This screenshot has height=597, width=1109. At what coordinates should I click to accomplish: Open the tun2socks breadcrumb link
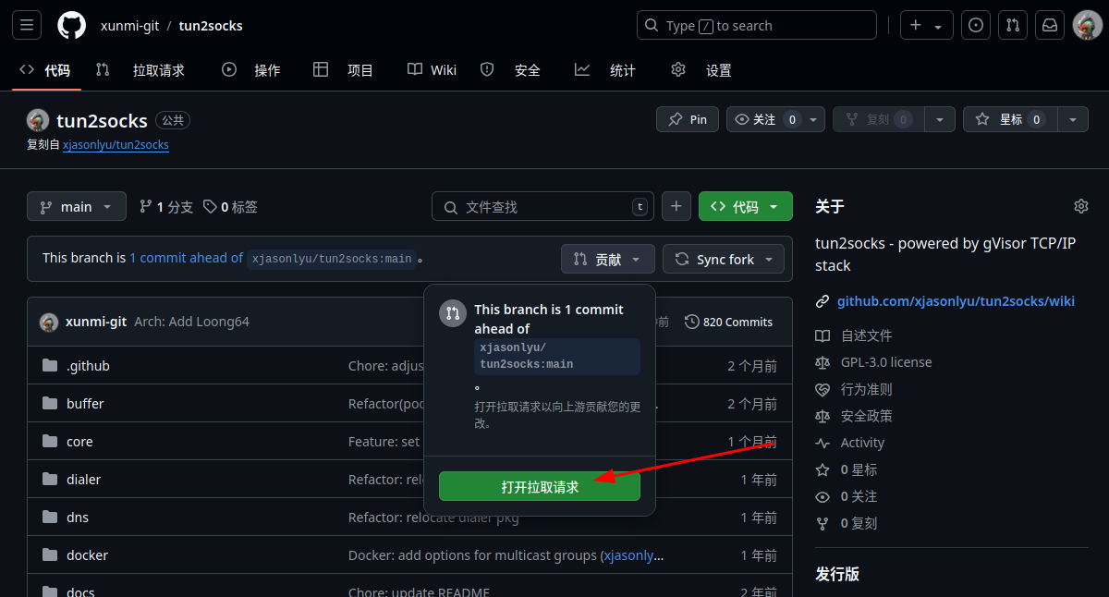tap(211, 26)
